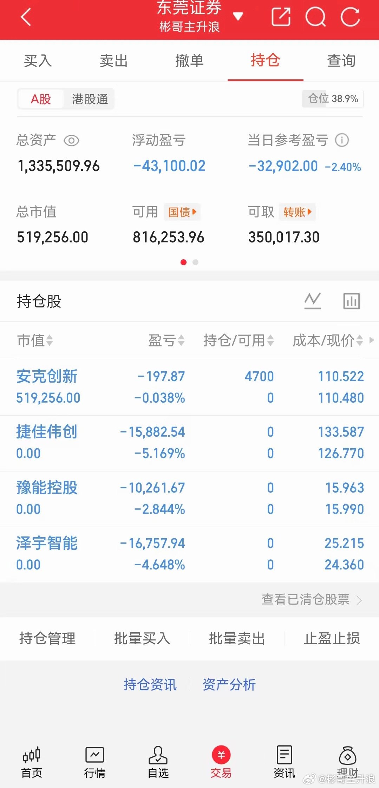379x788 pixels.
Task: Tap the 捷佳伟创 loss value -15,882.54
Action: (x=152, y=432)
